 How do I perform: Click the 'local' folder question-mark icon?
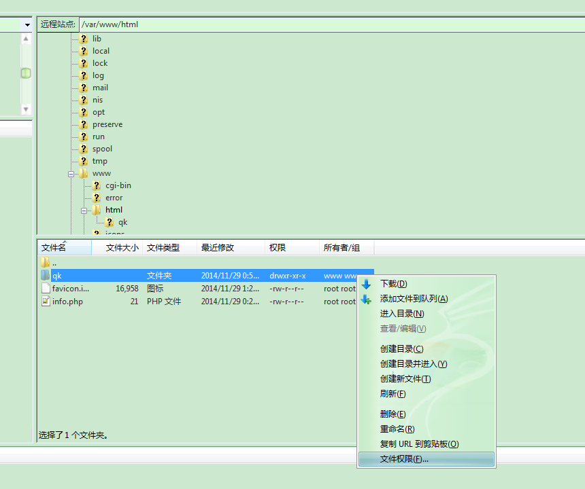point(84,51)
